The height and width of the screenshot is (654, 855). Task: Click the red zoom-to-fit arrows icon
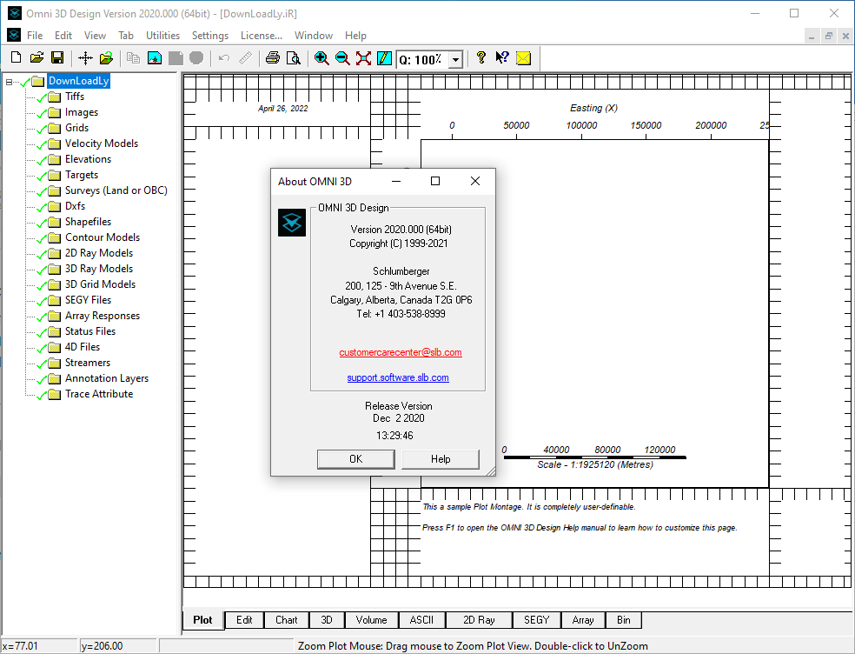363,58
